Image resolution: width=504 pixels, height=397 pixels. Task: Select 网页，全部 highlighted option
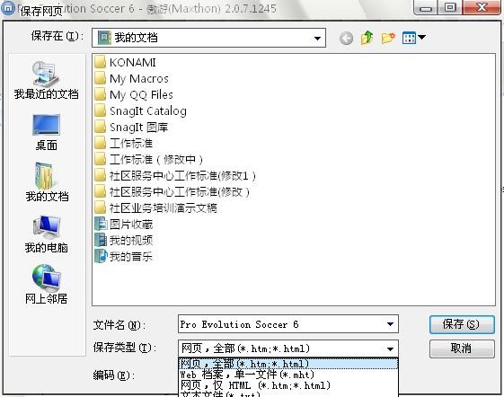pos(288,364)
